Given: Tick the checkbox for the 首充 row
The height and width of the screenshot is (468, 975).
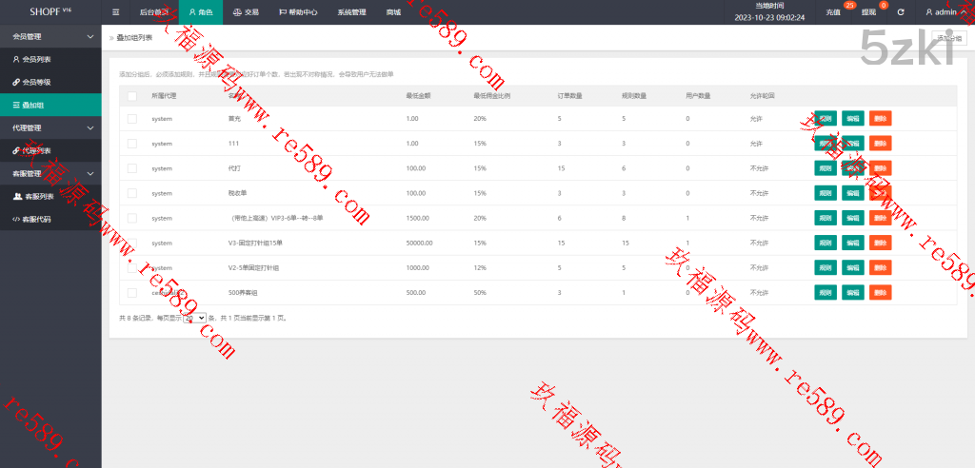Looking at the screenshot, I should [x=132, y=119].
